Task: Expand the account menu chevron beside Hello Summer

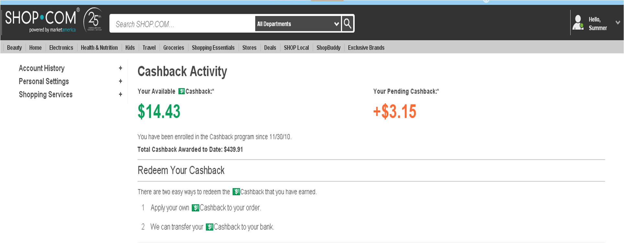Action: click(x=618, y=23)
